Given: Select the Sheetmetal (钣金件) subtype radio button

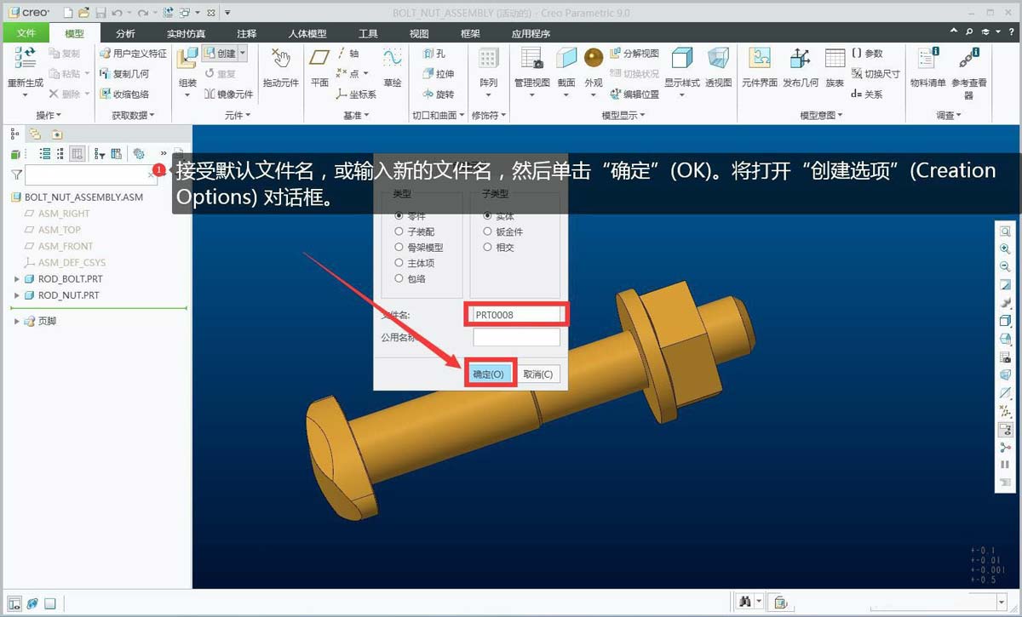Looking at the screenshot, I should tap(488, 231).
